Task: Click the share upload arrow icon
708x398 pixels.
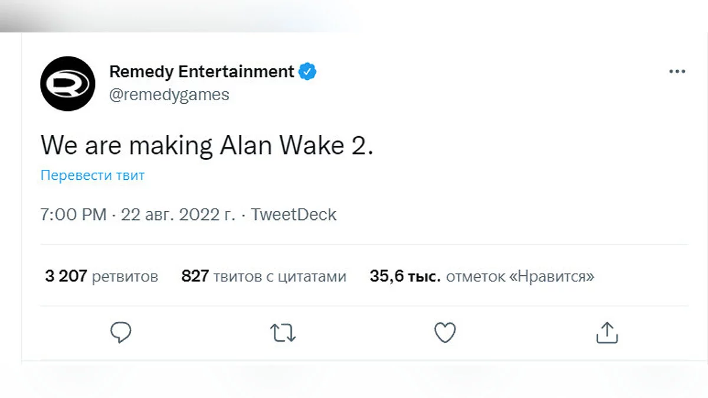Action: pos(607,333)
